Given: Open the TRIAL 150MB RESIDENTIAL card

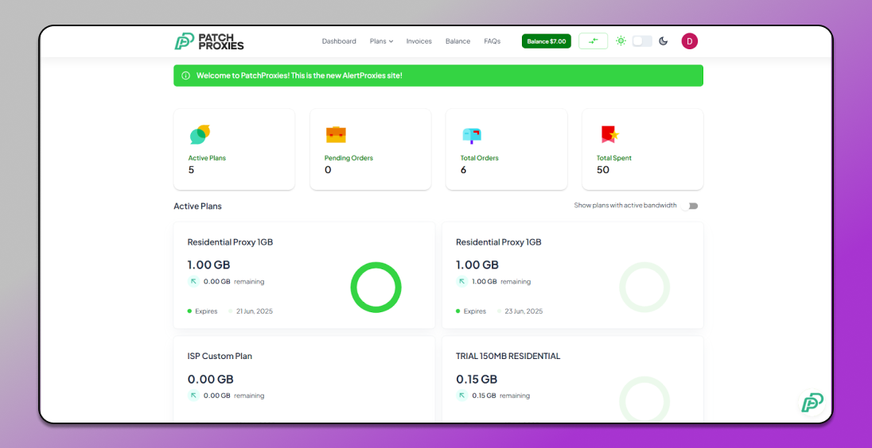Looking at the screenshot, I should coord(573,379).
